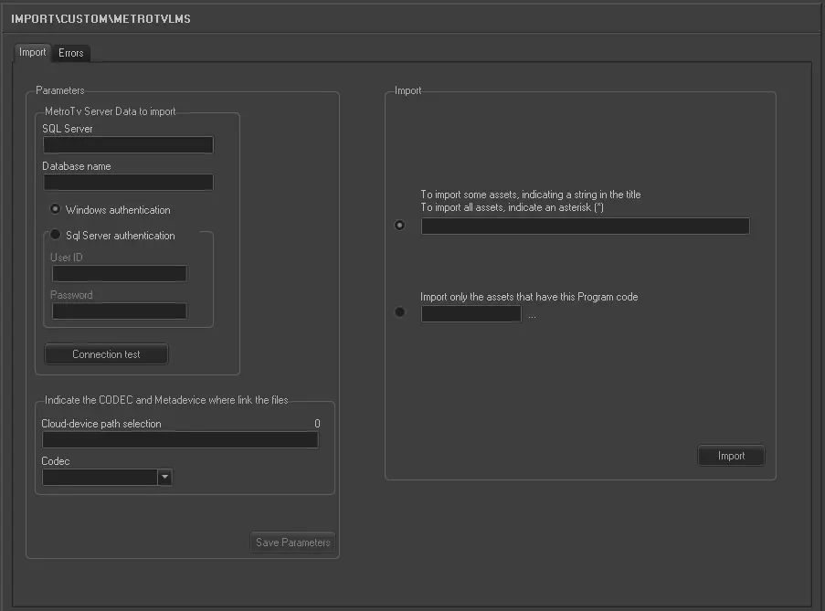Click the MetroTv Server Data group label
Viewport: 825px width, 611px height.
click(x=110, y=111)
